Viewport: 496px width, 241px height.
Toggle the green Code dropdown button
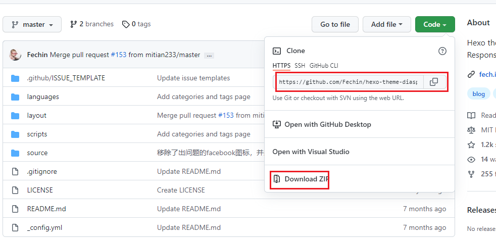(435, 24)
